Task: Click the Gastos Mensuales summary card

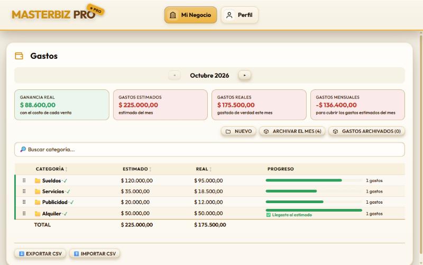Action: (358, 105)
